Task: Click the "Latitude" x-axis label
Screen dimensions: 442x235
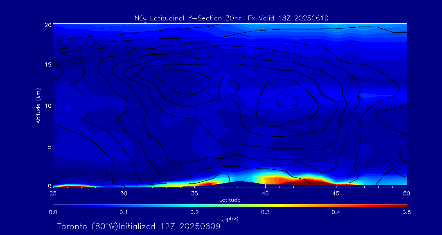Action: coord(230,200)
